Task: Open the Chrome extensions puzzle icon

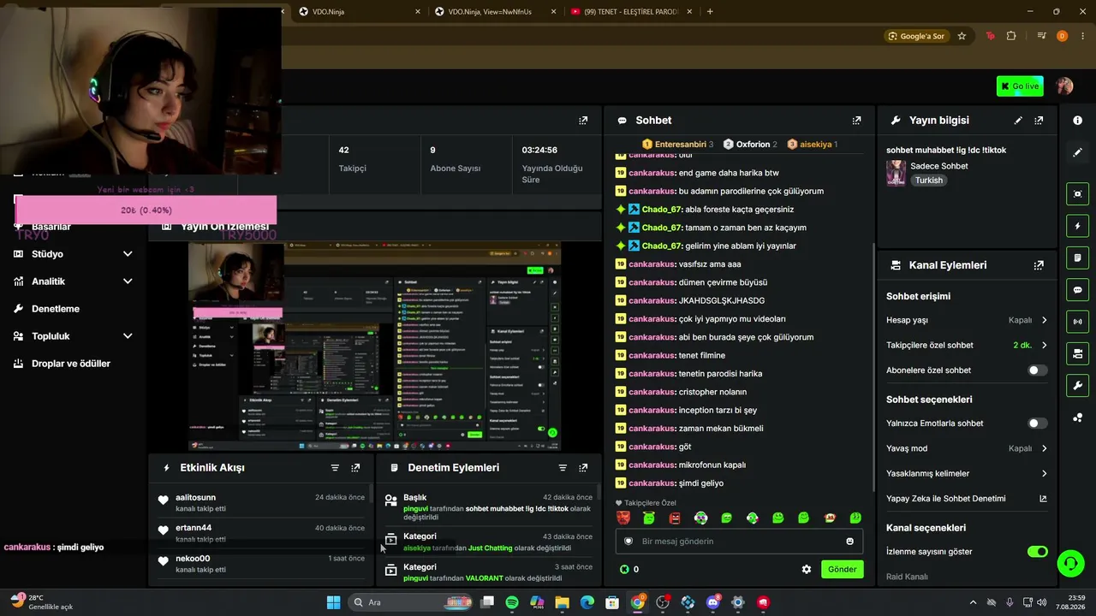Action: (x=1011, y=36)
